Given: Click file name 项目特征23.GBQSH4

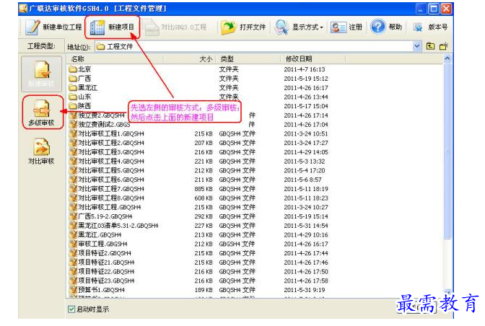Looking at the screenshot, I should (x=106, y=281).
